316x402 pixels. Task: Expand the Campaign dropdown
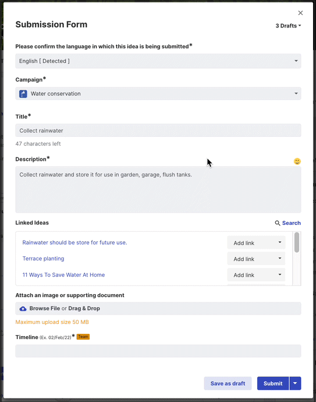(158, 94)
